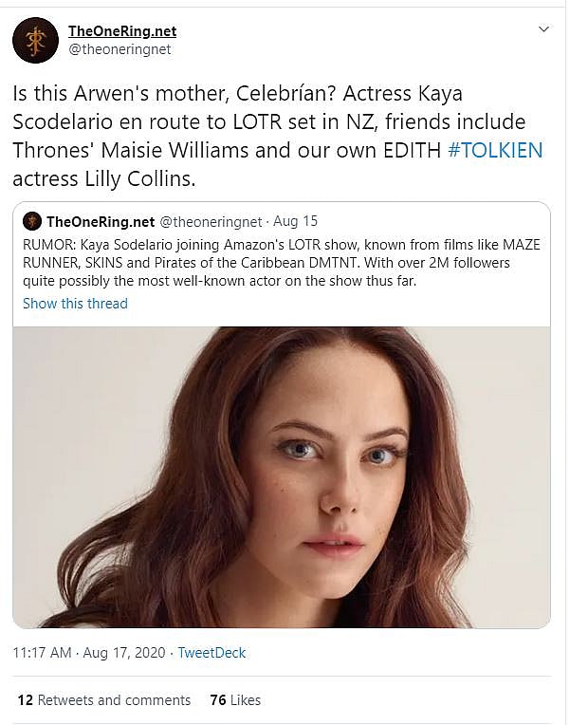This screenshot has height=725, width=570.
Task: Click small avatar in quoted tweet
Action: pyautogui.click(x=32, y=222)
